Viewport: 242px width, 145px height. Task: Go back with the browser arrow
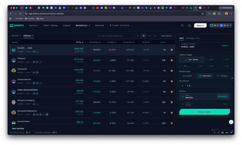pyautogui.click(x=11, y=14)
